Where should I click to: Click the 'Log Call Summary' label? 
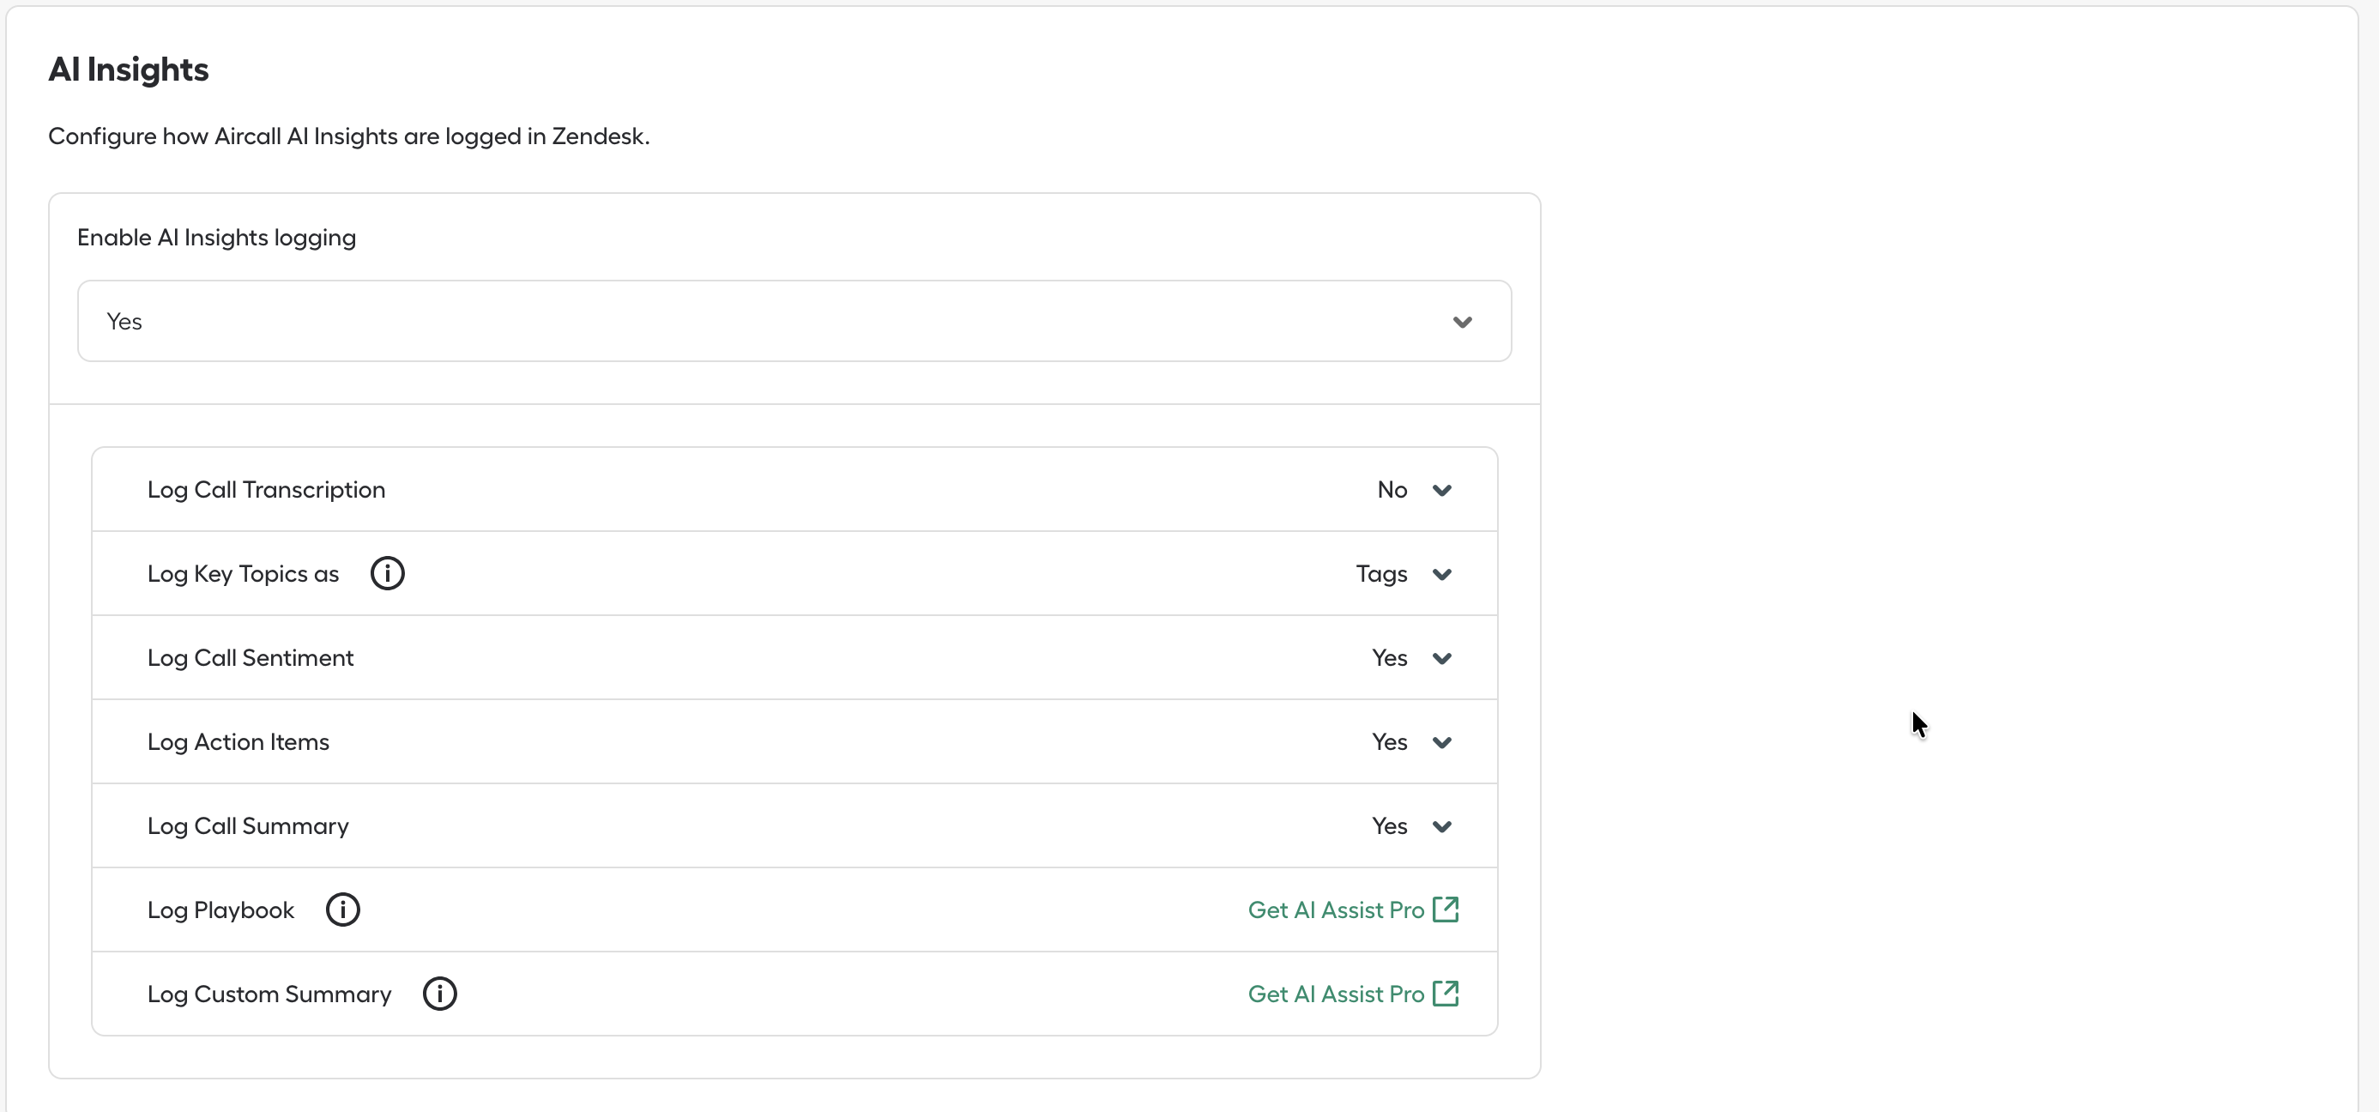pos(247,826)
